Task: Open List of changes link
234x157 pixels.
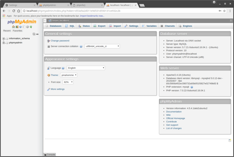Action: pos(174,128)
